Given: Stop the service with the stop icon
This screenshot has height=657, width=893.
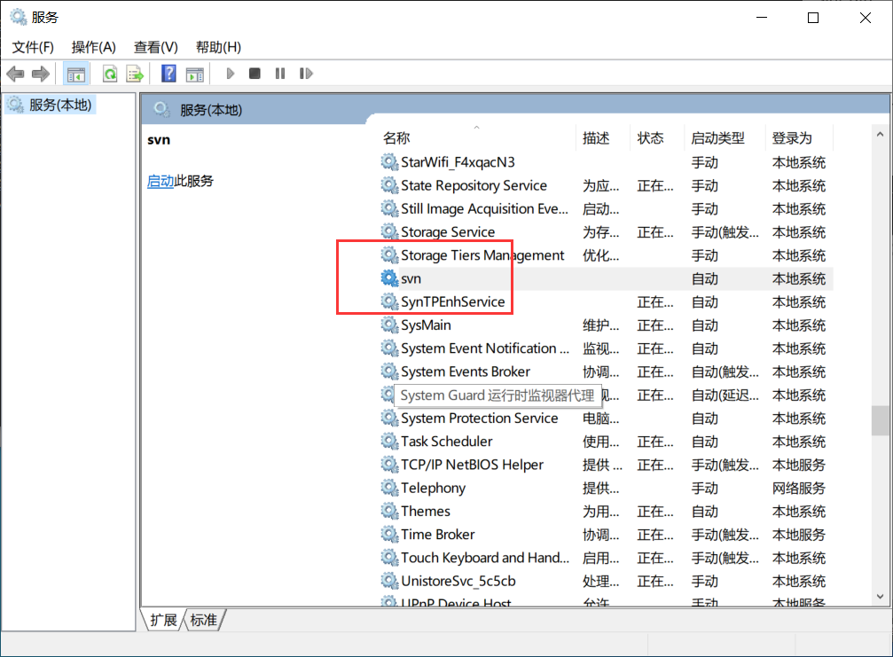Looking at the screenshot, I should [255, 74].
